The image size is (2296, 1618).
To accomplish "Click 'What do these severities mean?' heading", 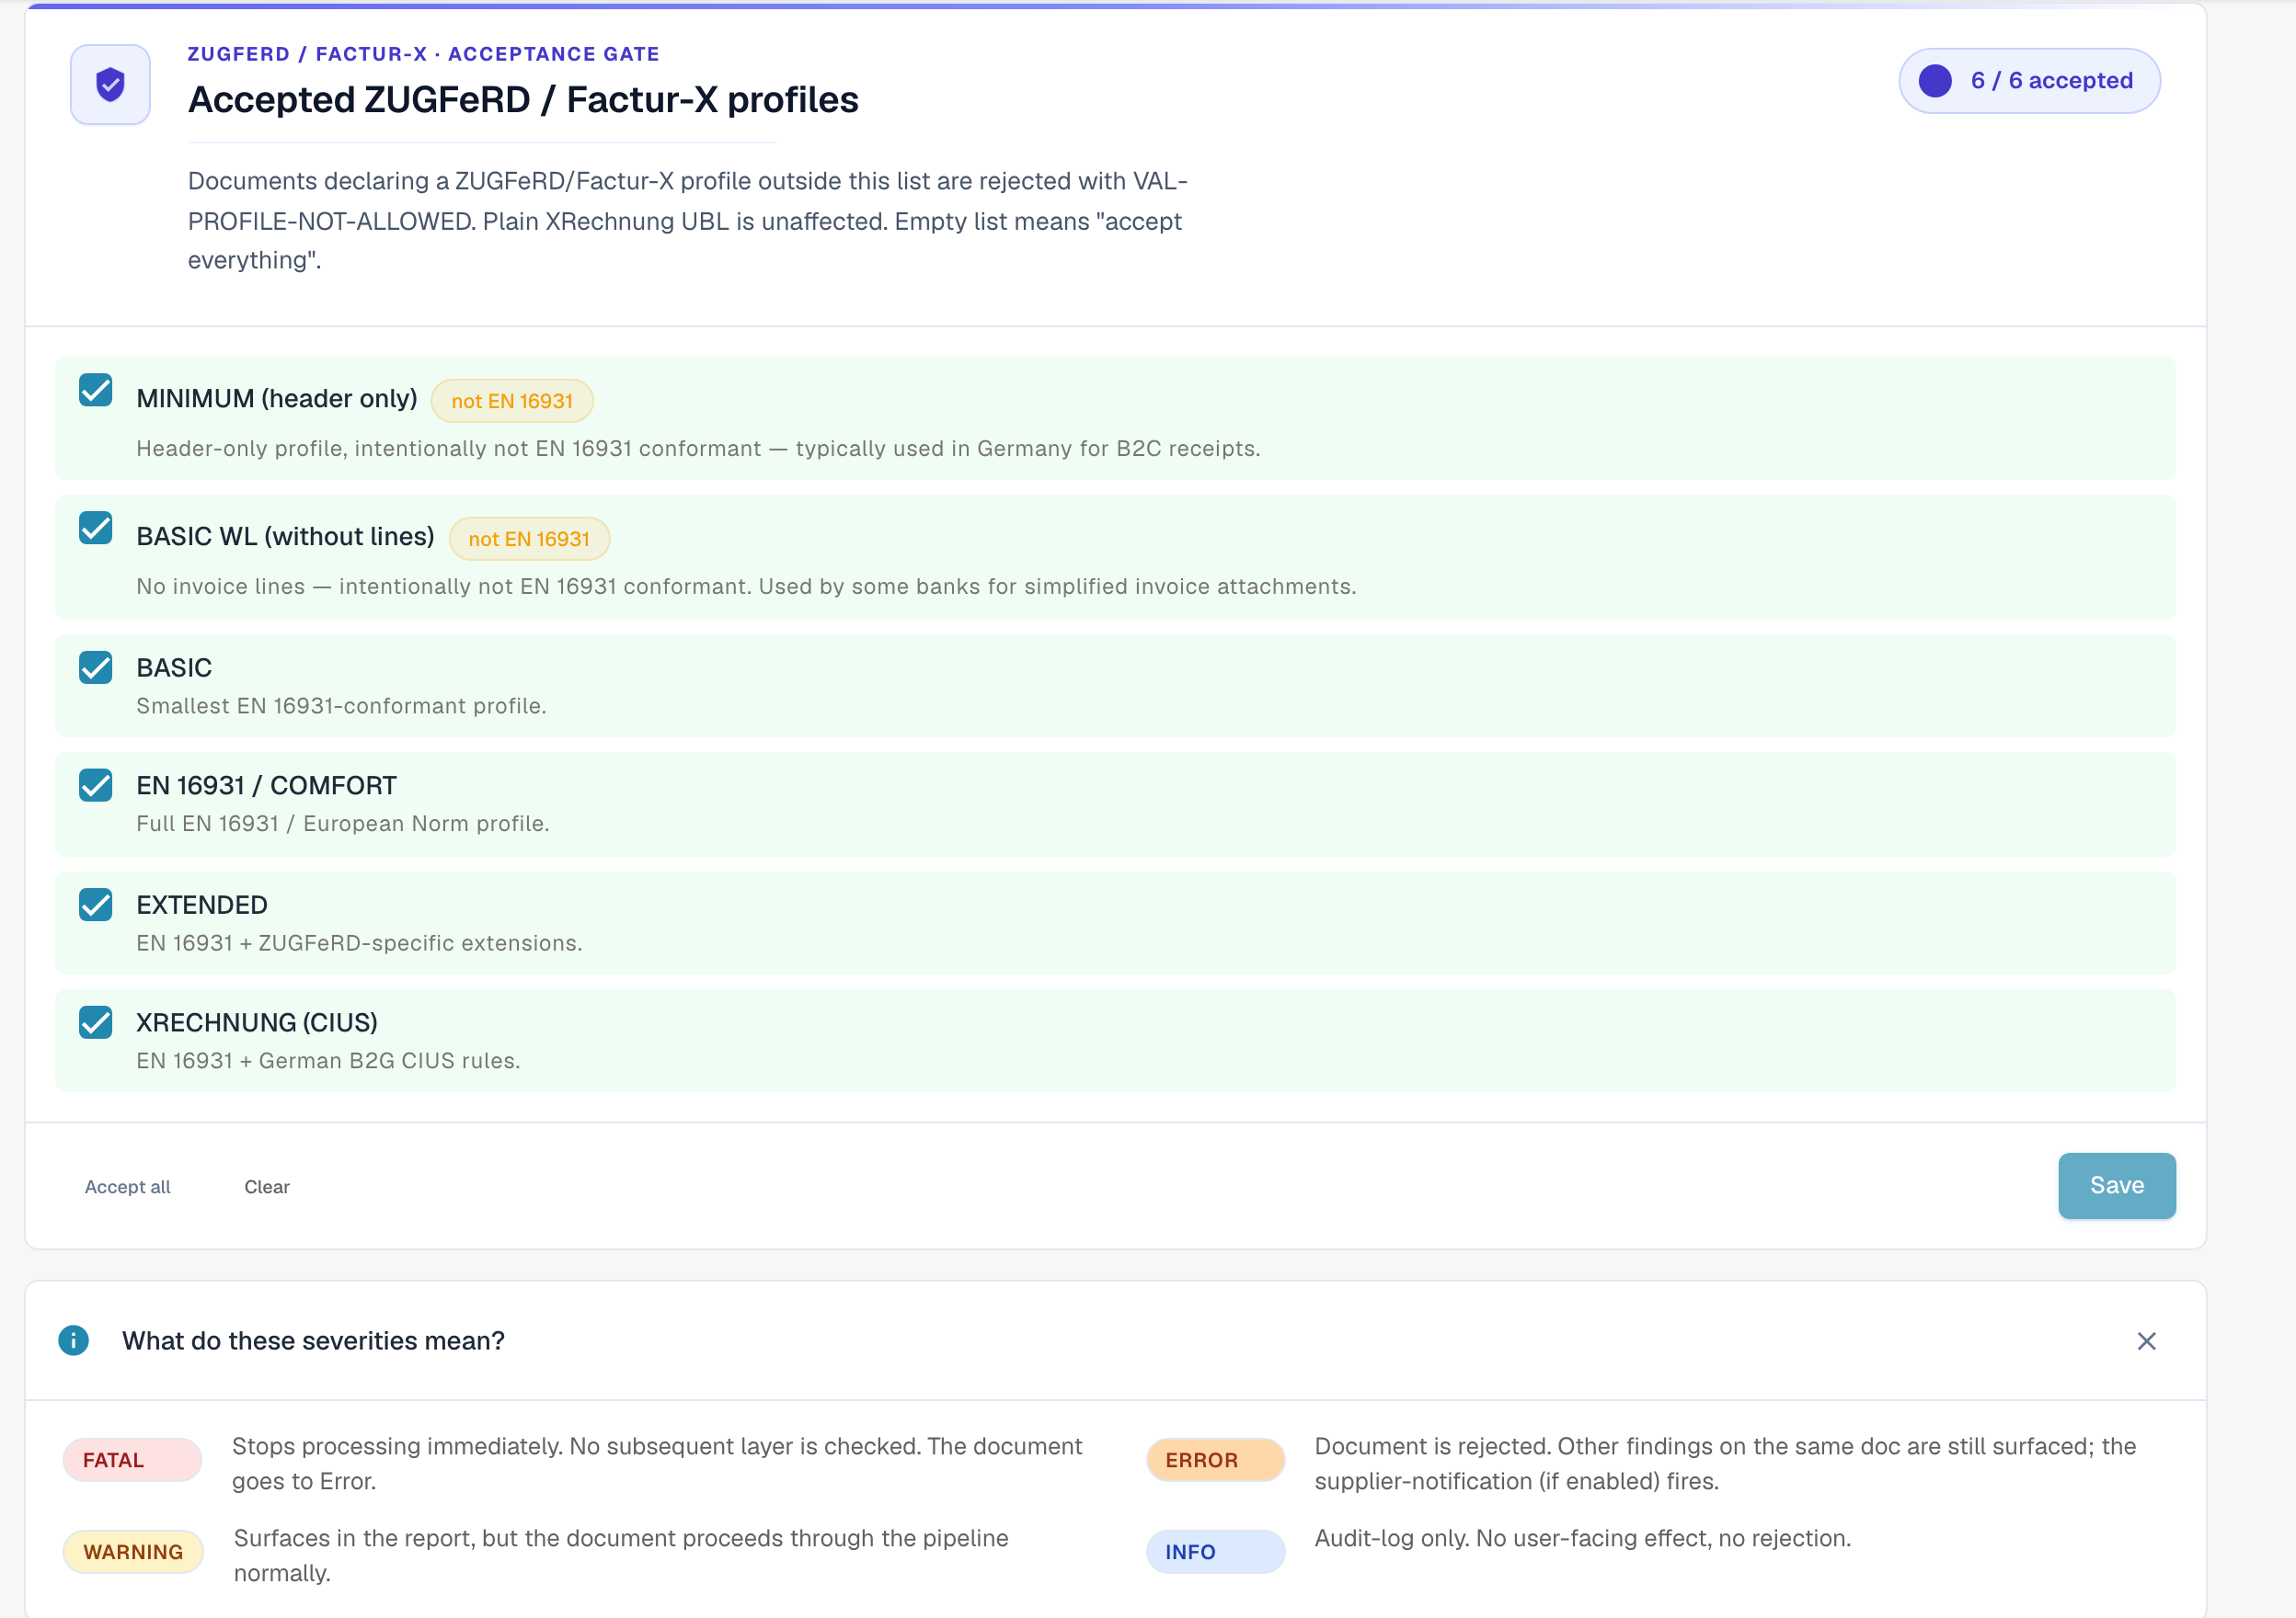I will pyautogui.click(x=313, y=1340).
